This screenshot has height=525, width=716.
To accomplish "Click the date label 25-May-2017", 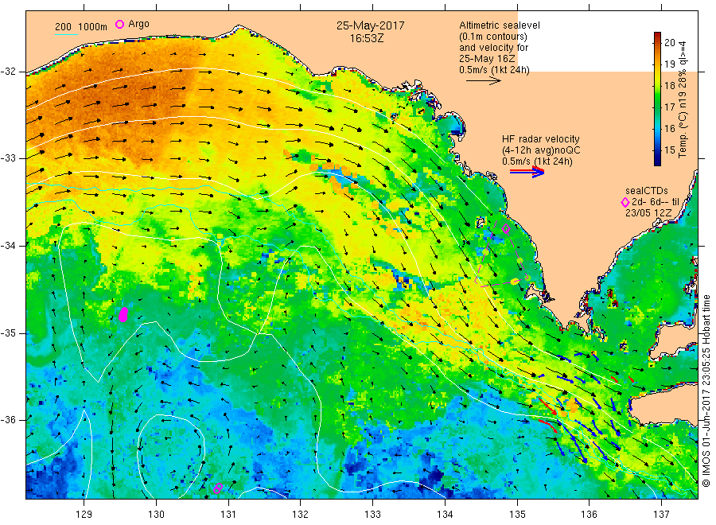I will [370, 25].
